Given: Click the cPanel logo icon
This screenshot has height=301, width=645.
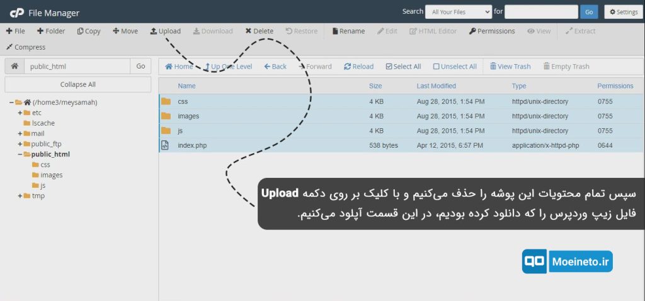Looking at the screenshot, I should [17, 13].
